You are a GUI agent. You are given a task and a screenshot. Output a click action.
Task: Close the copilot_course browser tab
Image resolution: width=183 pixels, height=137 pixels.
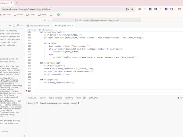coord(12,3)
